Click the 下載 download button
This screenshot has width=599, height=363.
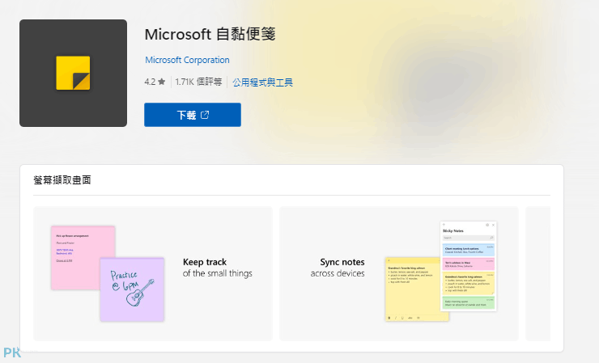(193, 115)
